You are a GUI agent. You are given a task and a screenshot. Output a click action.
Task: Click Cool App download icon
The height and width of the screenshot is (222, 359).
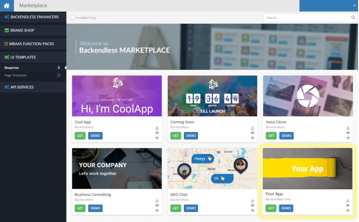pyautogui.click(x=157, y=128)
